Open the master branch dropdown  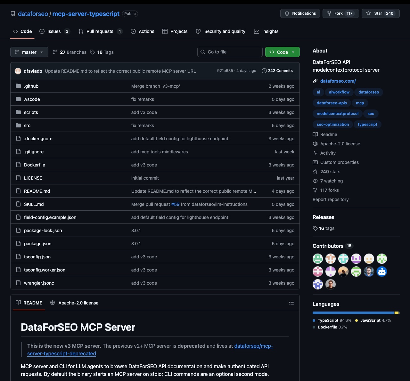click(x=29, y=52)
